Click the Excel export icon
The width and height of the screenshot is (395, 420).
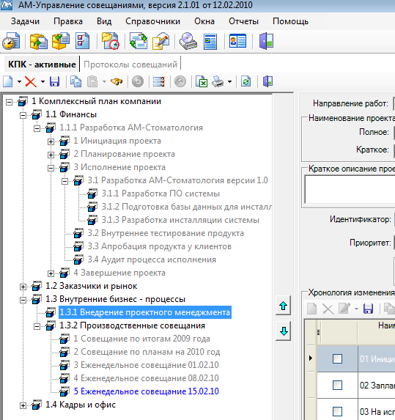click(x=202, y=81)
